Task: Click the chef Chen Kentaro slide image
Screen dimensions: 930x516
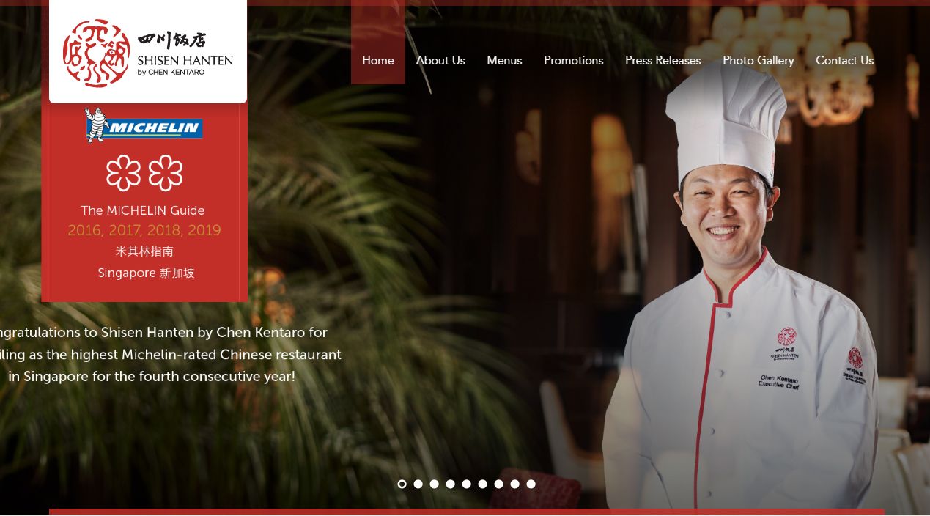Action: coord(740,286)
